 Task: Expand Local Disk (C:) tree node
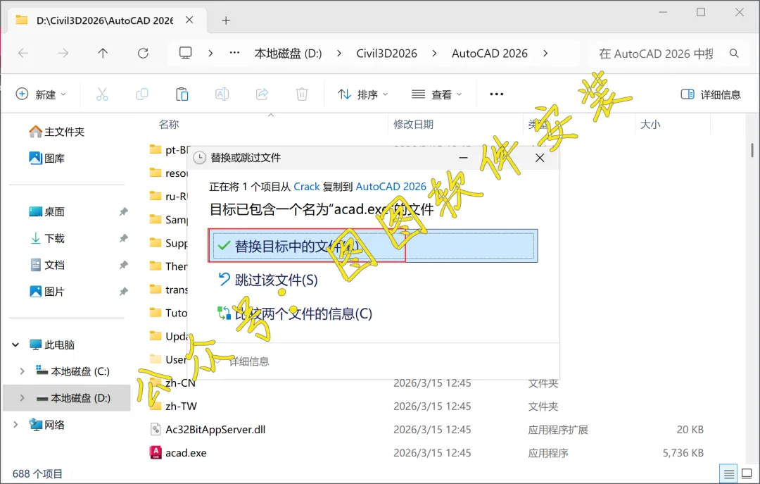(22, 371)
